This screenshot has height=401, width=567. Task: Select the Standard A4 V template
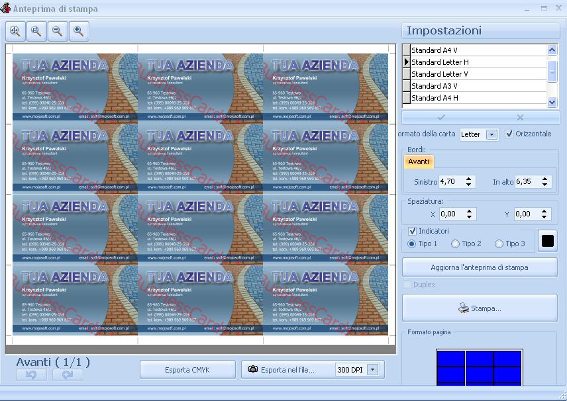(x=478, y=50)
